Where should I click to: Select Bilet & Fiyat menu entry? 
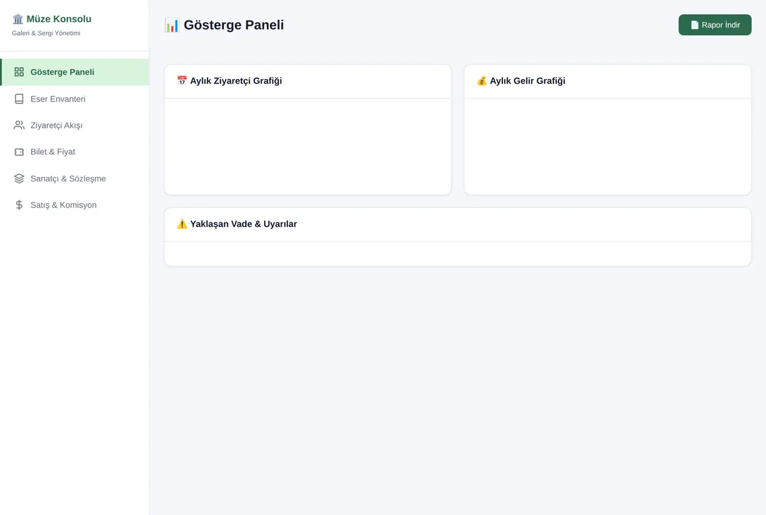click(x=75, y=152)
